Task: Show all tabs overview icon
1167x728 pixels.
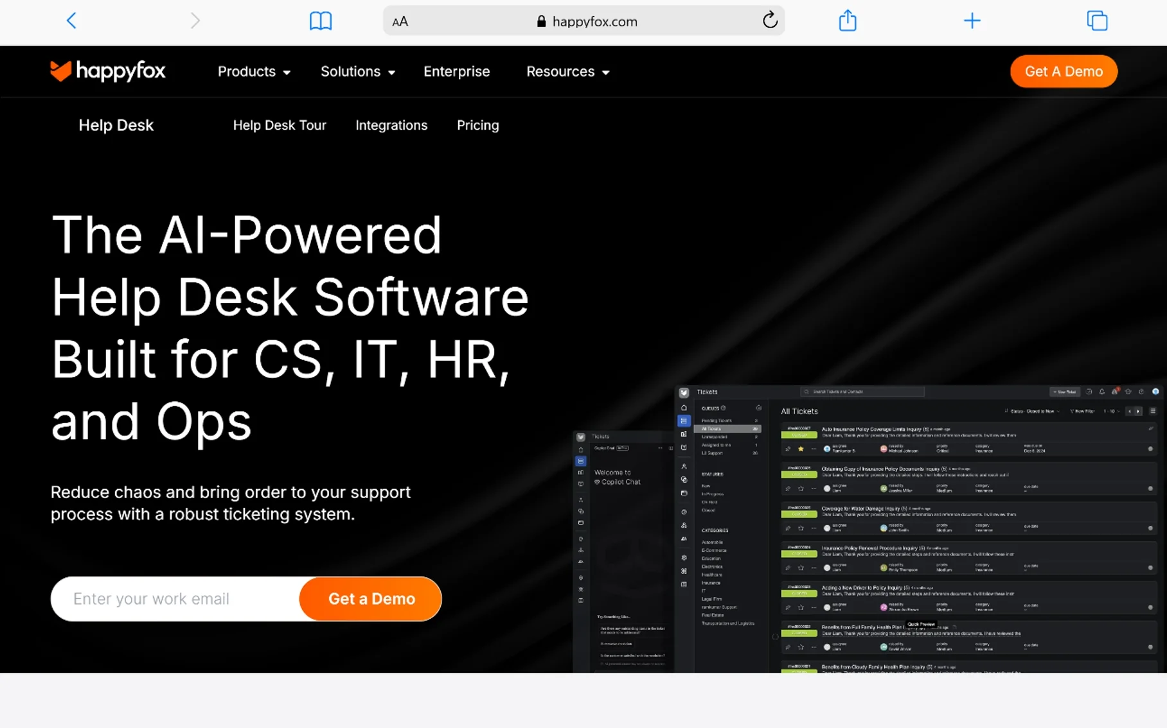Action: tap(1097, 21)
